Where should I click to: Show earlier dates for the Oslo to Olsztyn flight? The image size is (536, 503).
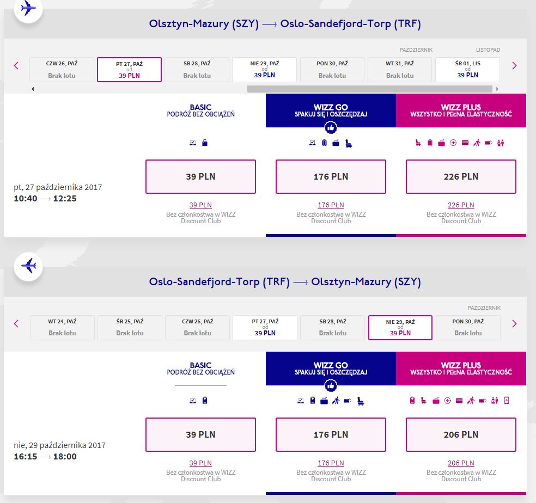click(x=16, y=323)
